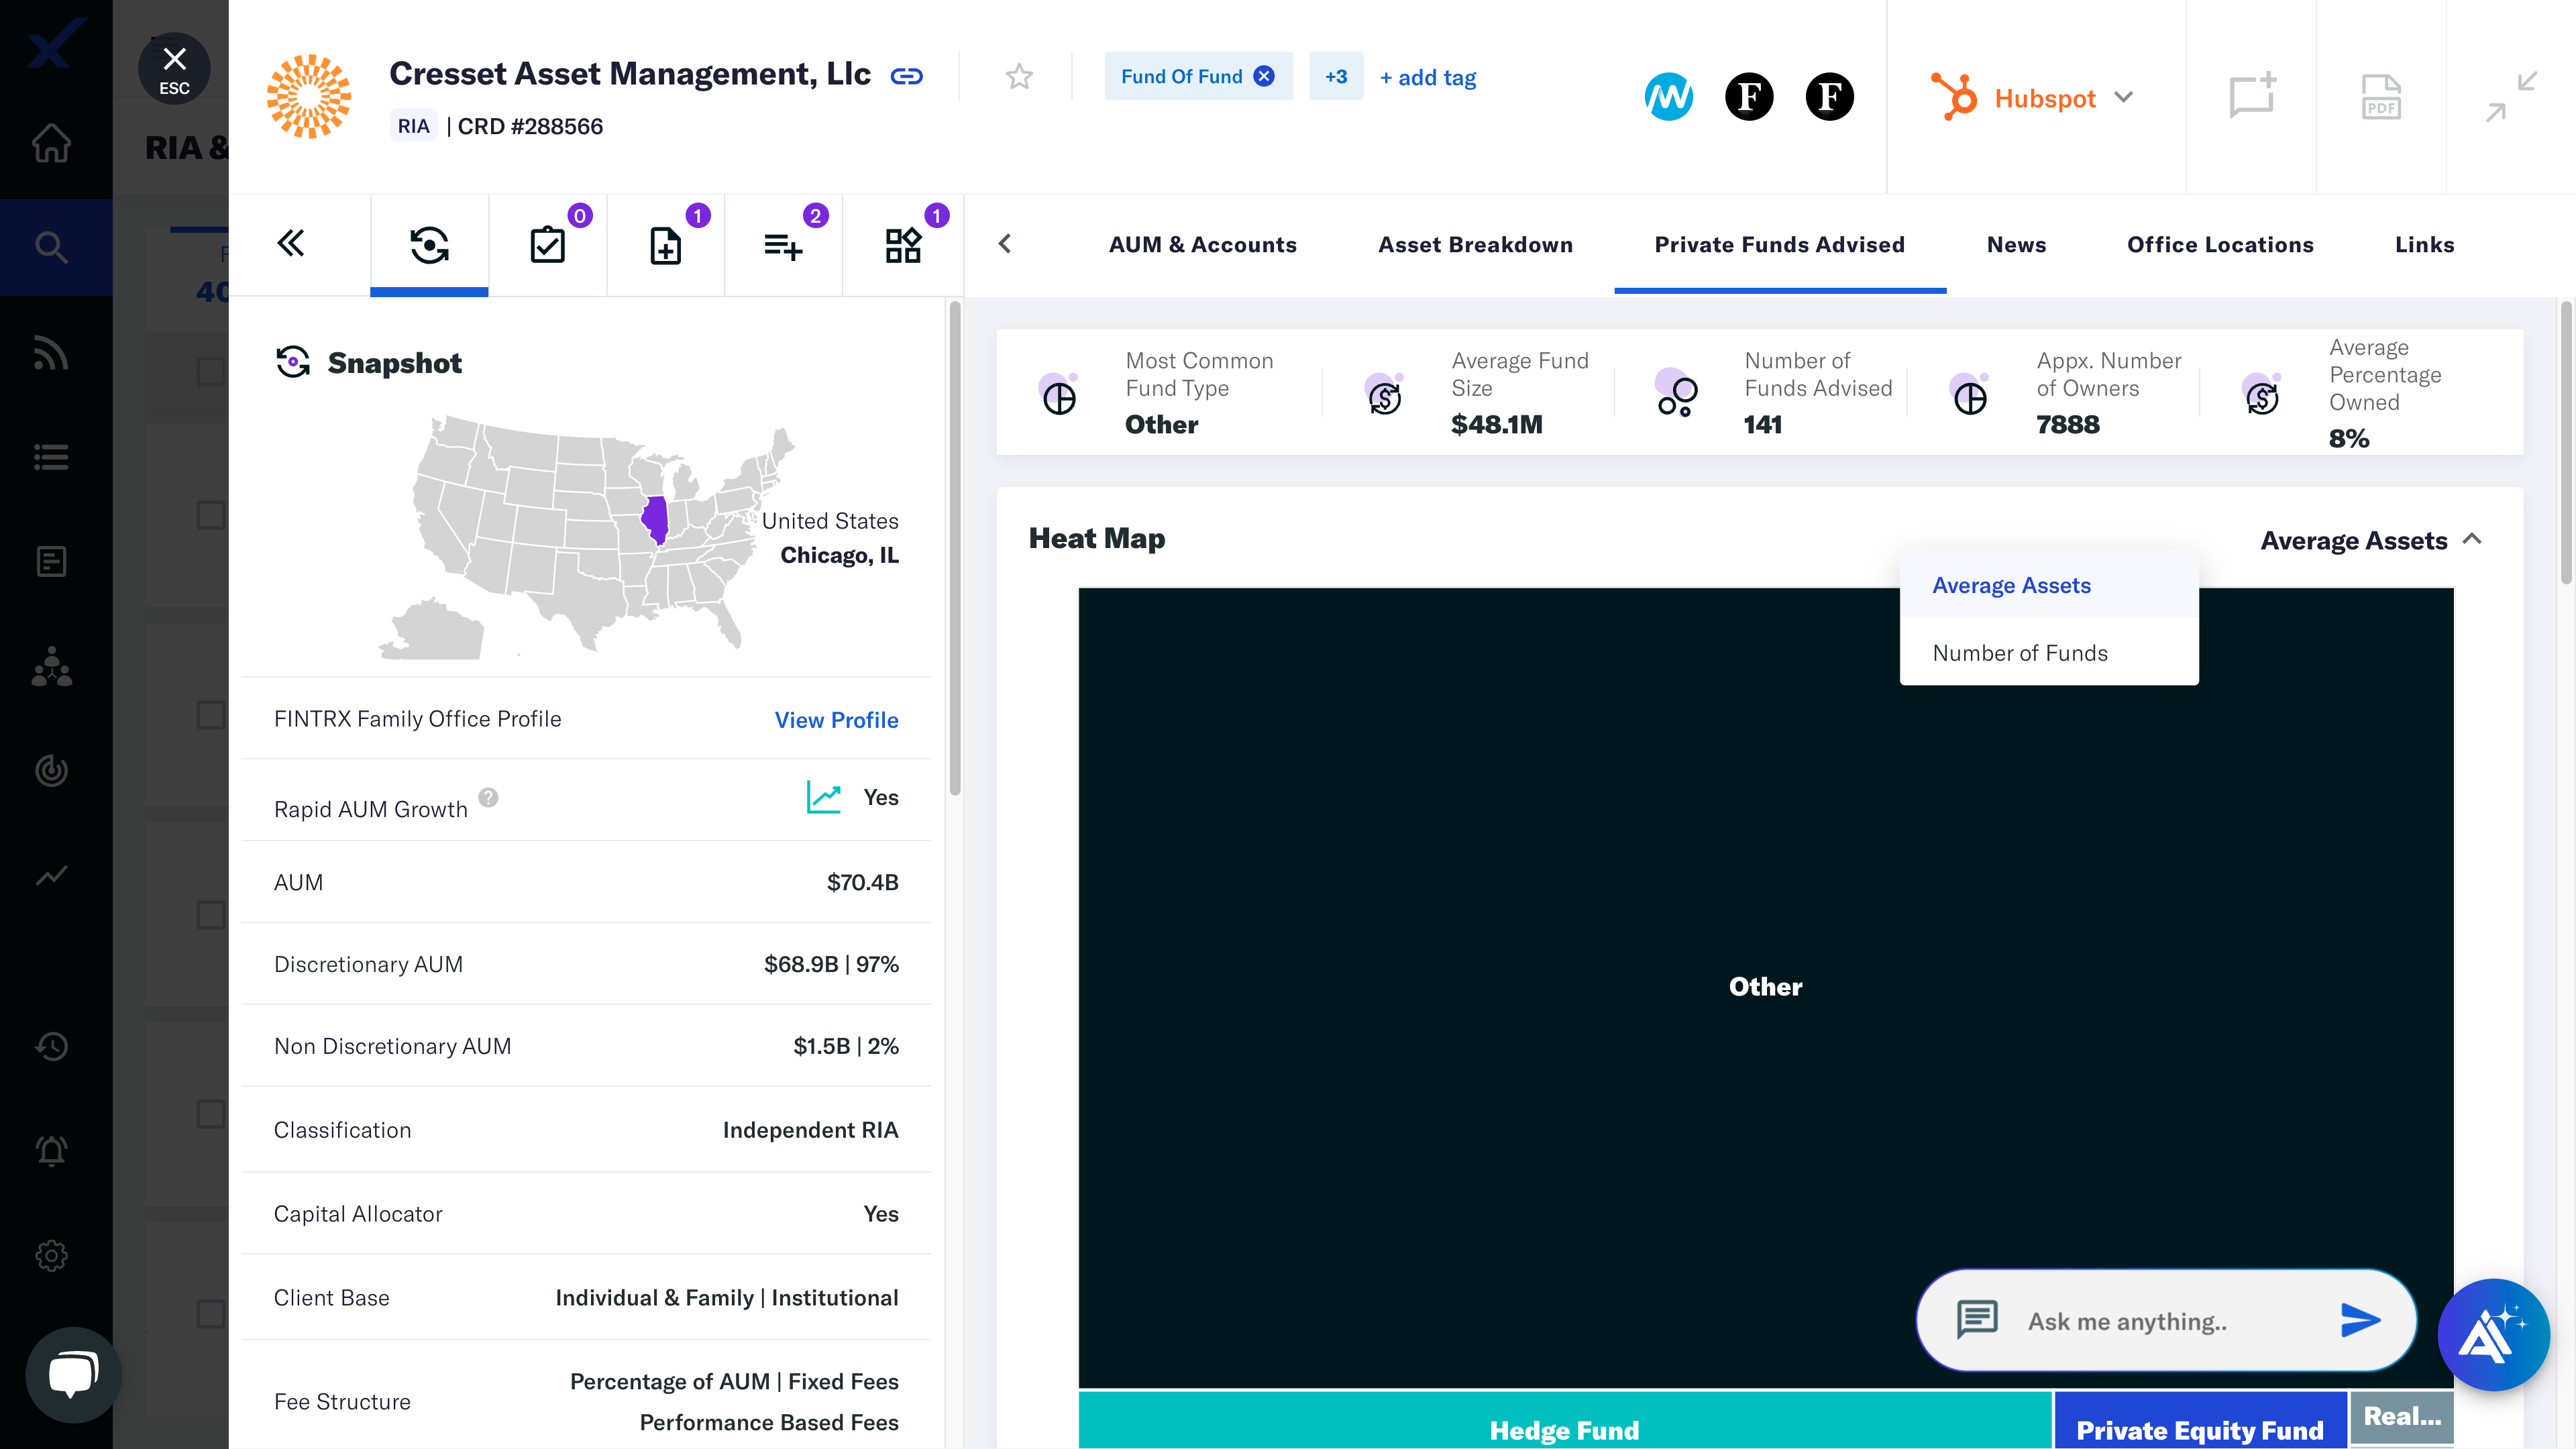Export profile via the PDF icon

[x=2381, y=97]
